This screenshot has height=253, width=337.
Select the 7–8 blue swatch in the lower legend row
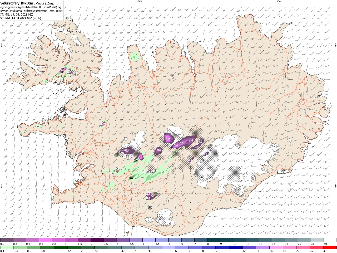click(x=196, y=247)
